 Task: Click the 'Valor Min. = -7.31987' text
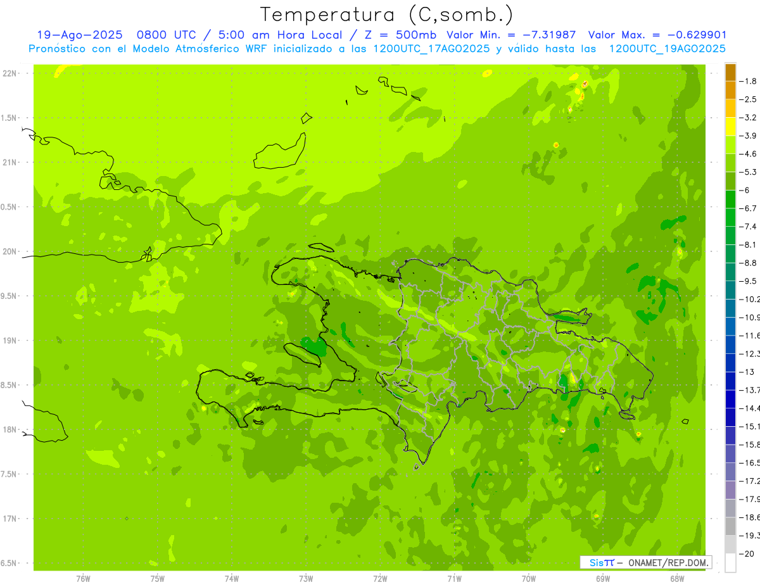point(511,35)
